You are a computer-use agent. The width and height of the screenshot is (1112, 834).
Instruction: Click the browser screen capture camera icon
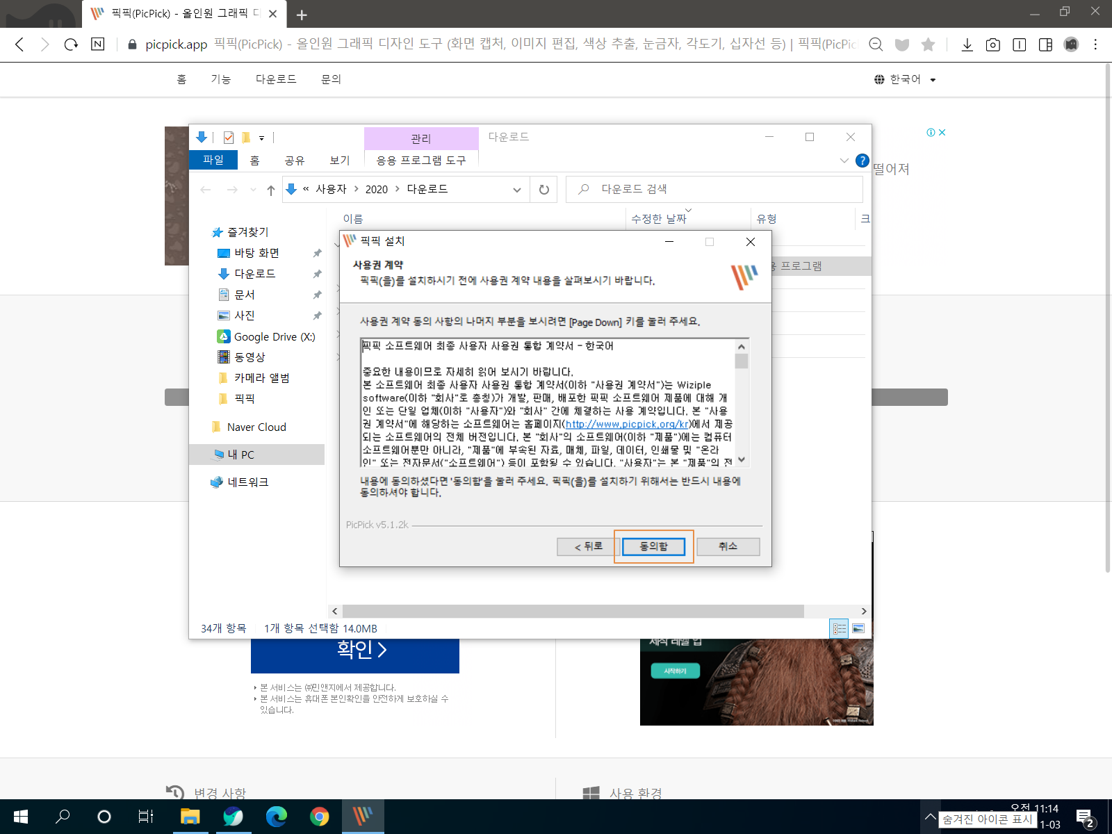pyautogui.click(x=993, y=44)
